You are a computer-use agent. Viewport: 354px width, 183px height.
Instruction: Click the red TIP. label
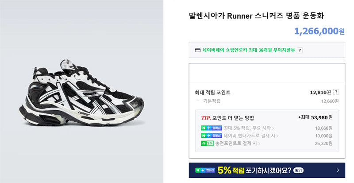click(206, 118)
